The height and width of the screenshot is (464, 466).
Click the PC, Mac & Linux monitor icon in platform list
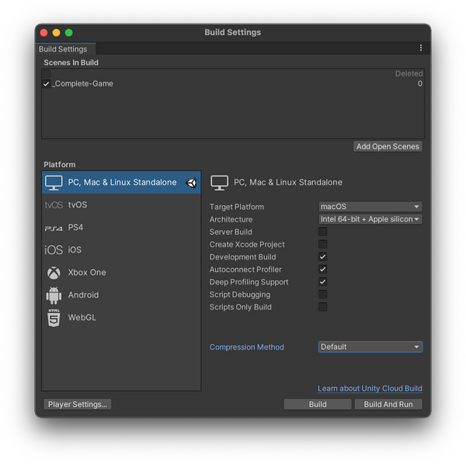(54, 183)
